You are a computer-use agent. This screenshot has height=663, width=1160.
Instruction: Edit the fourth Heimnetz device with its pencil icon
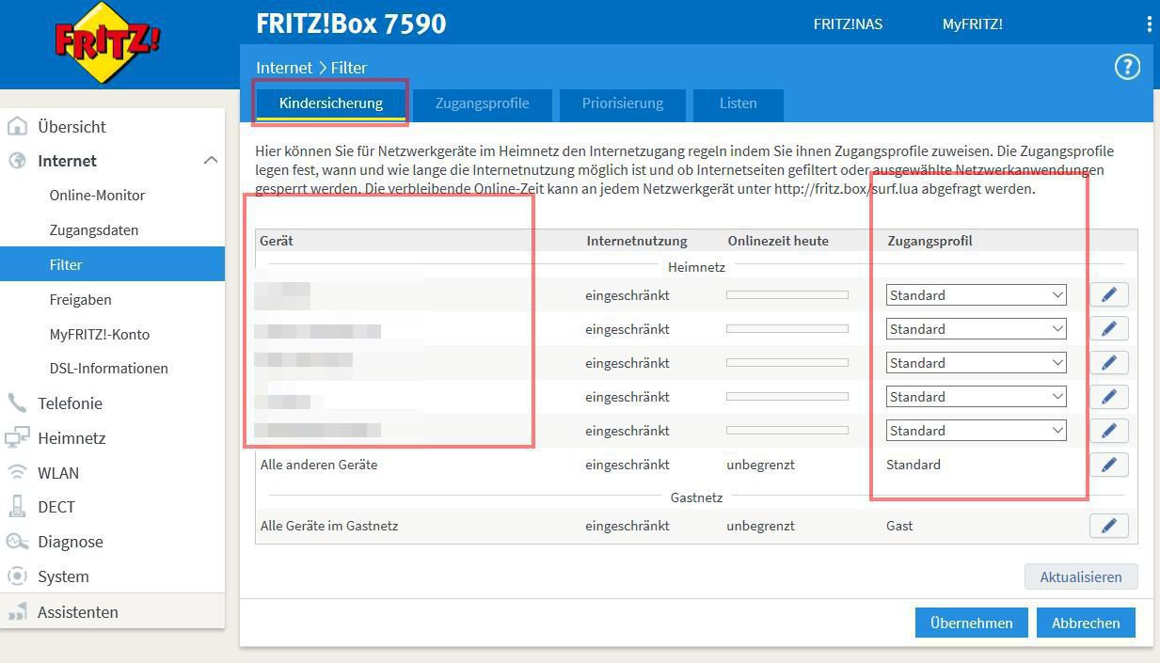pos(1108,397)
